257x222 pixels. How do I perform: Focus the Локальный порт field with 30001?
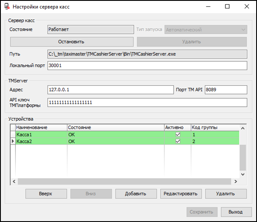click(147, 66)
